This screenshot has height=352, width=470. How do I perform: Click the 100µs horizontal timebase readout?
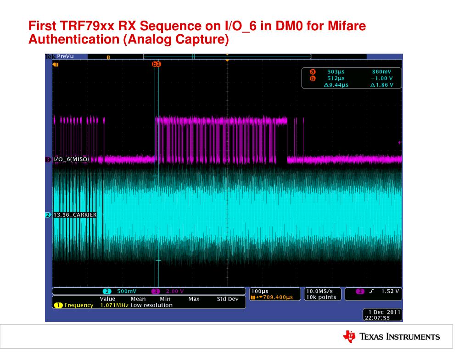(260, 291)
